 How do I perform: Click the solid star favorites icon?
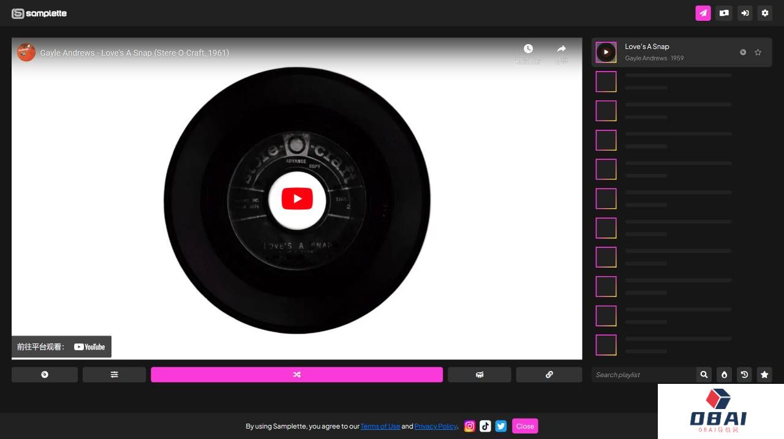pos(764,375)
